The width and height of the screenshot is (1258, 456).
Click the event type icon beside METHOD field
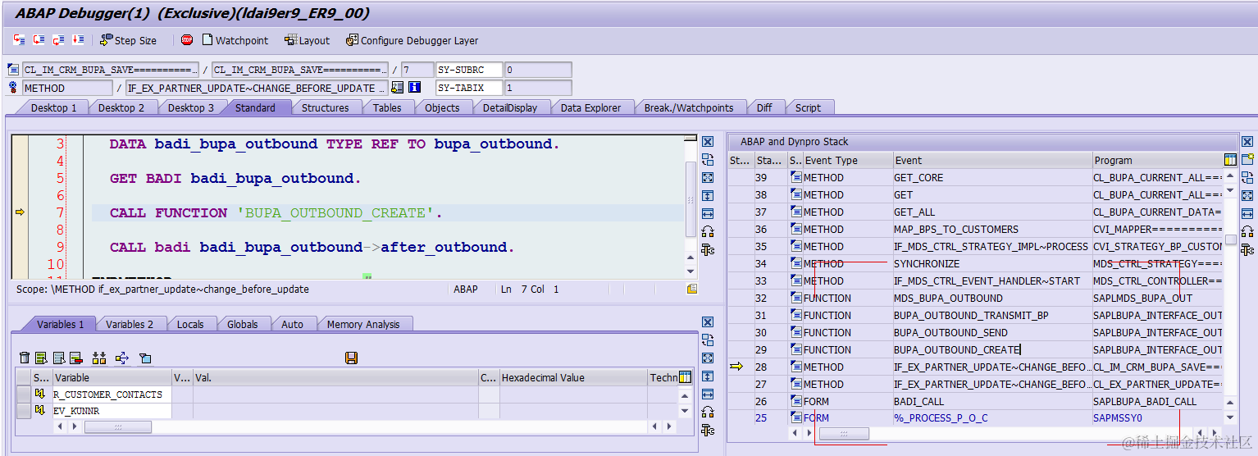click(13, 88)
